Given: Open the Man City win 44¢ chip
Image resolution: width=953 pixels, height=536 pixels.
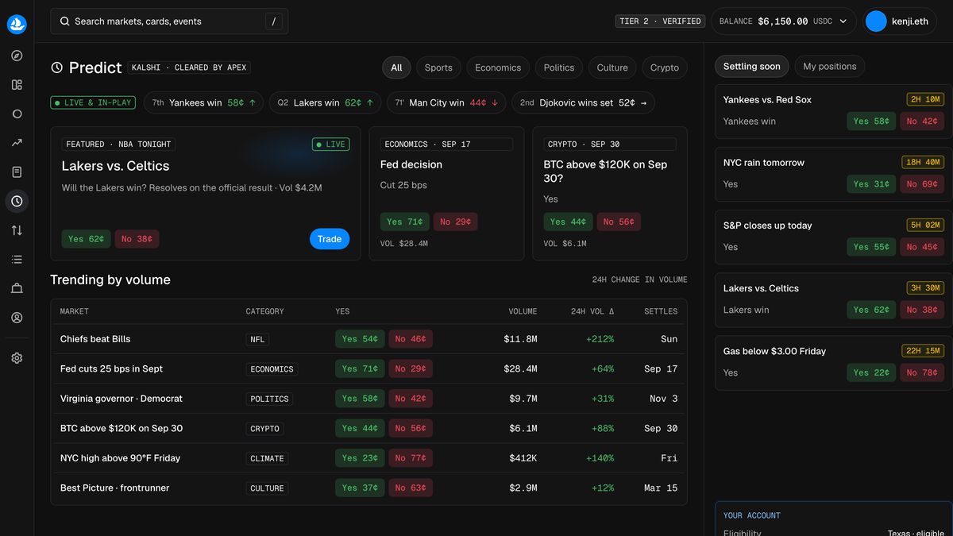Looking at the screenshot, I should [446, 102].
